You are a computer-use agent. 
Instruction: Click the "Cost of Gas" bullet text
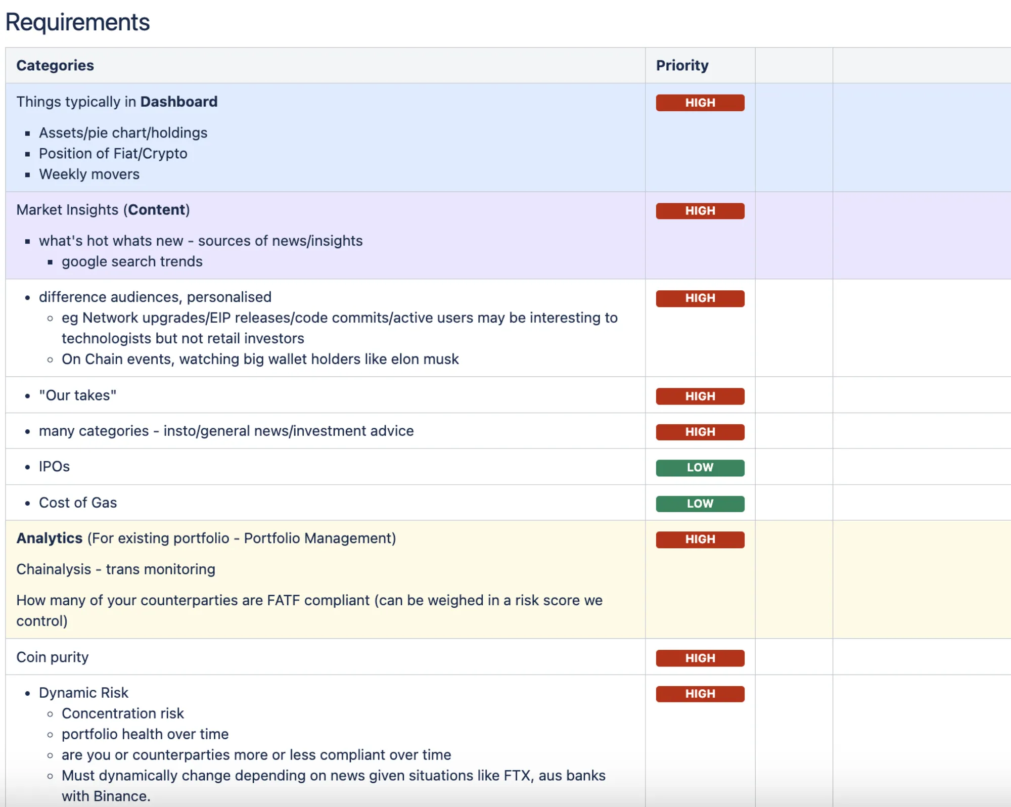coord(77,503)
